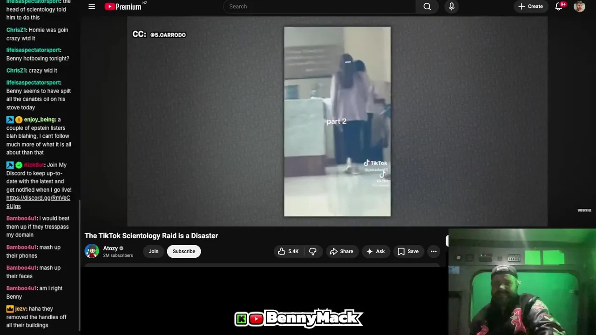Open the Ask AI feature
Viewport: 596px width, 335px height.
(x=375, y=251)
